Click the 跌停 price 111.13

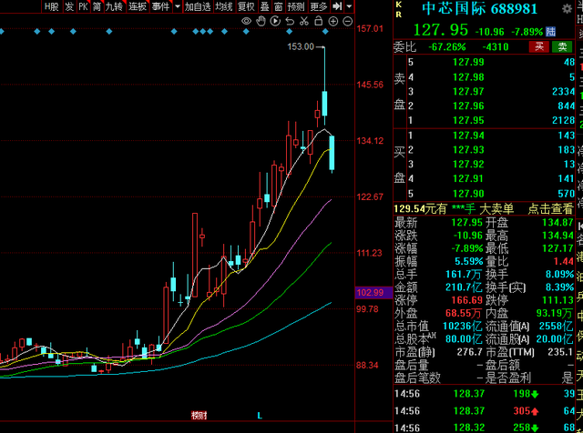coord(557,300)
